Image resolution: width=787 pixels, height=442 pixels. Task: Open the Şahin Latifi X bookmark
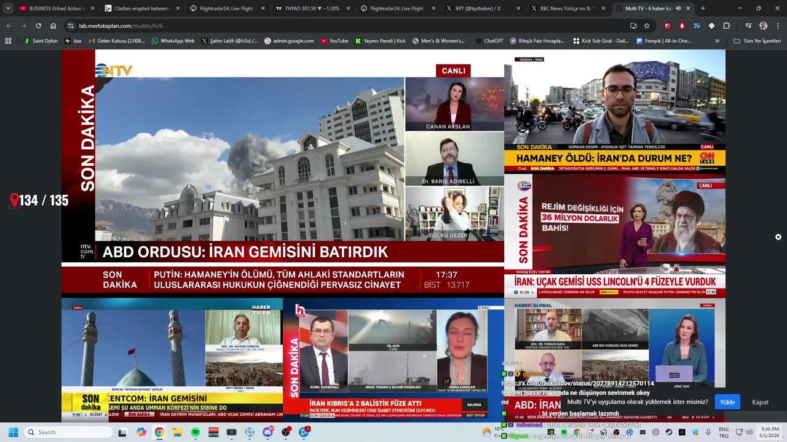[x=229, y=41]
